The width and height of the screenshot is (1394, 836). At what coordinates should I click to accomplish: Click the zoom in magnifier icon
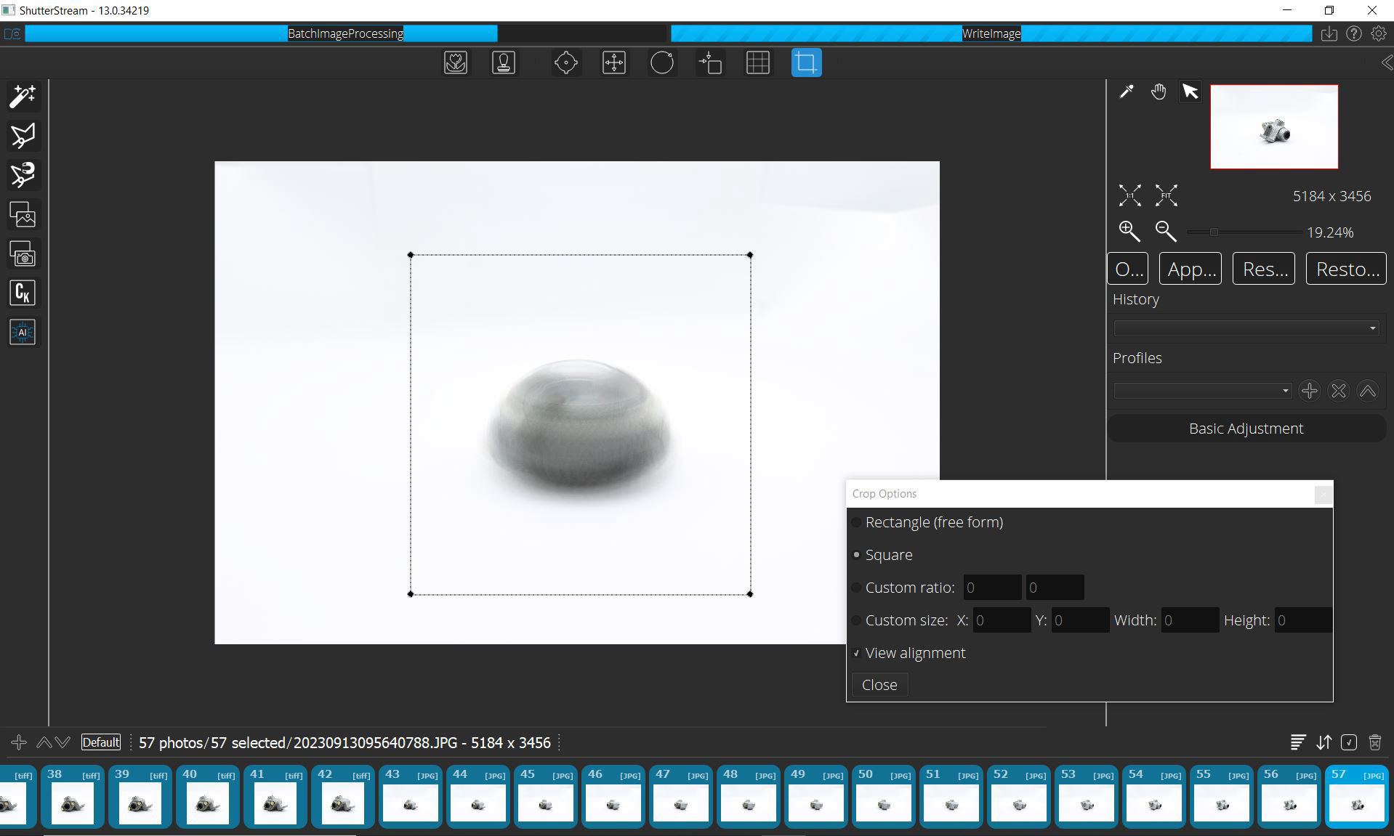pyautogui.click(x=1127, y=231)
